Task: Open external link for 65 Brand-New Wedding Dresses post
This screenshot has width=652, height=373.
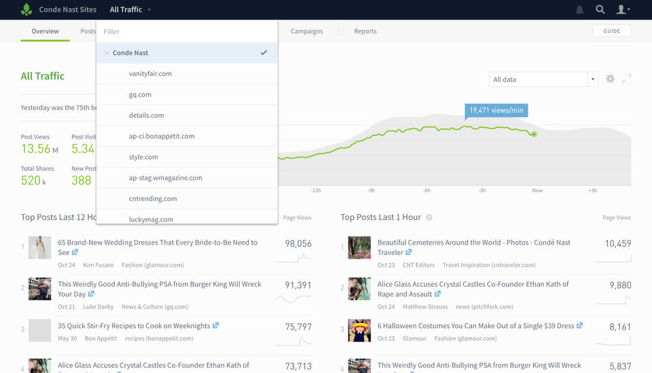Action: click(x=75, y=253)
